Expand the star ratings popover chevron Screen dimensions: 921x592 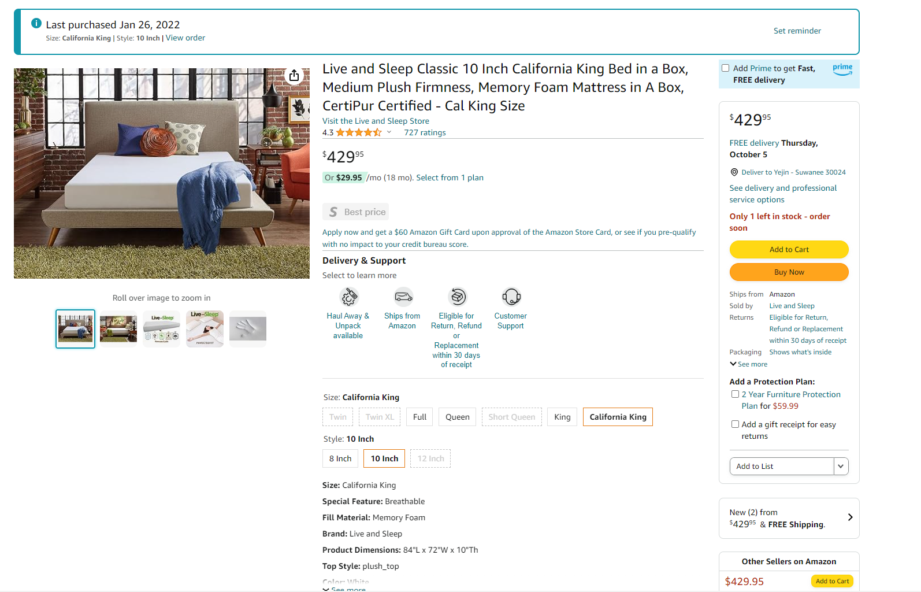tap(389, 132)
